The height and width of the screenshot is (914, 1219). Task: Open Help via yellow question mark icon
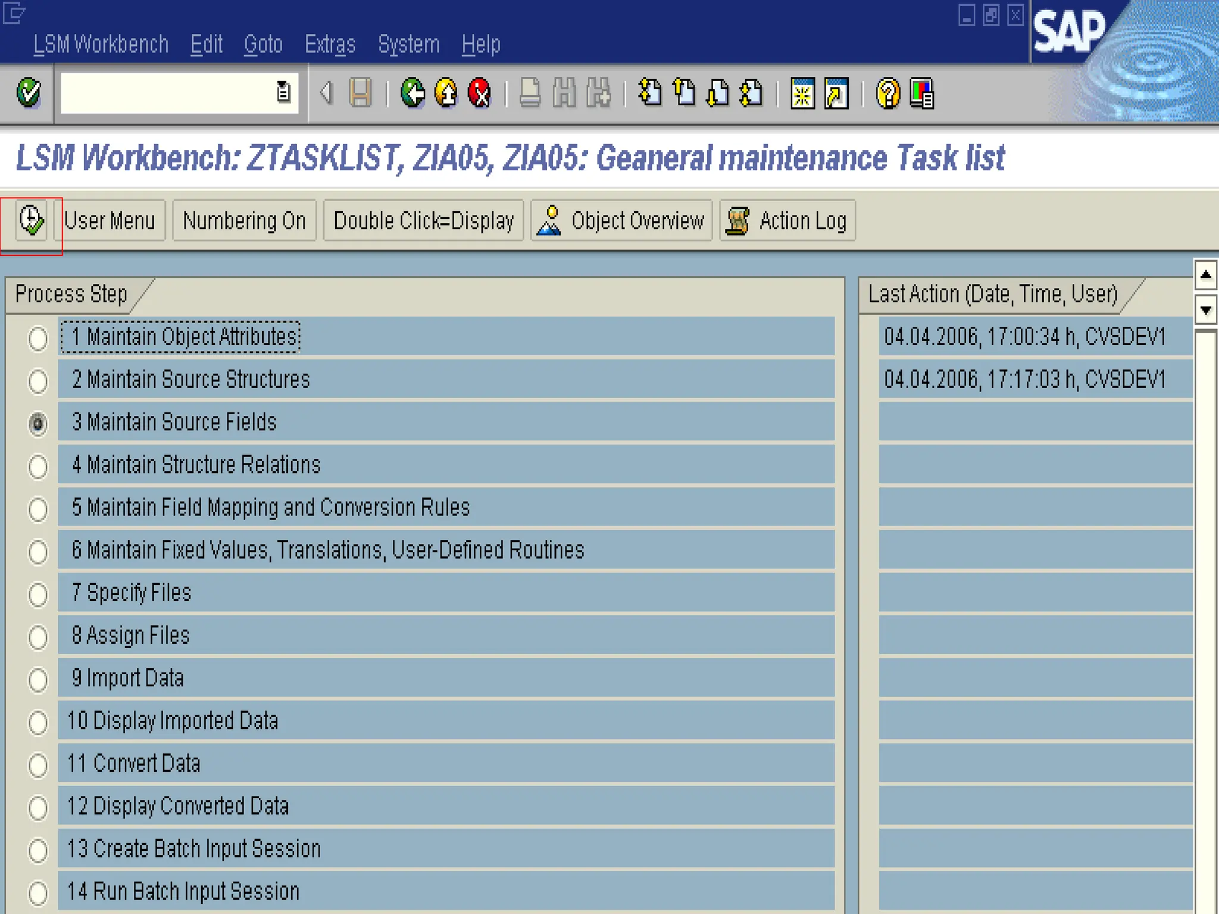[x=888, y=93]
